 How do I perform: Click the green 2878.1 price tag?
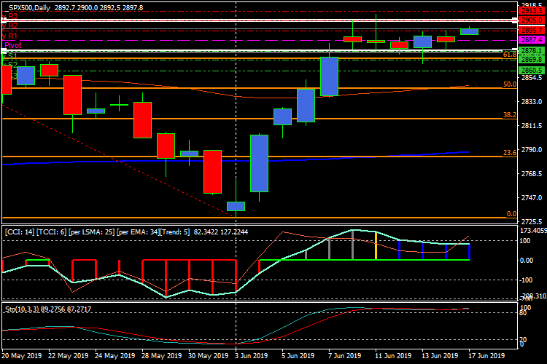click(x=532, y=51)
